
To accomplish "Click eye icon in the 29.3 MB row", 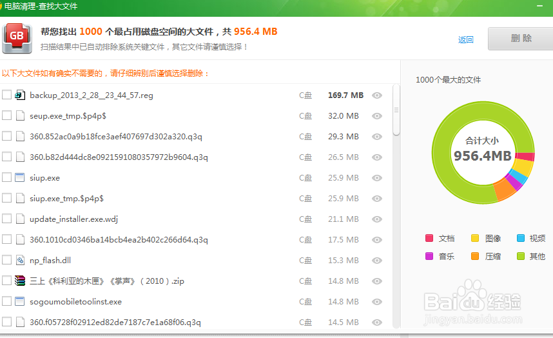I will pos(377,137).
